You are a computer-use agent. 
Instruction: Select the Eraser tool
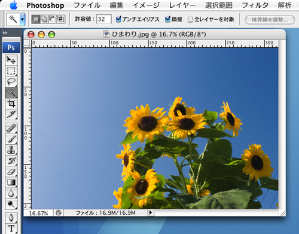[x=11, y=172]
